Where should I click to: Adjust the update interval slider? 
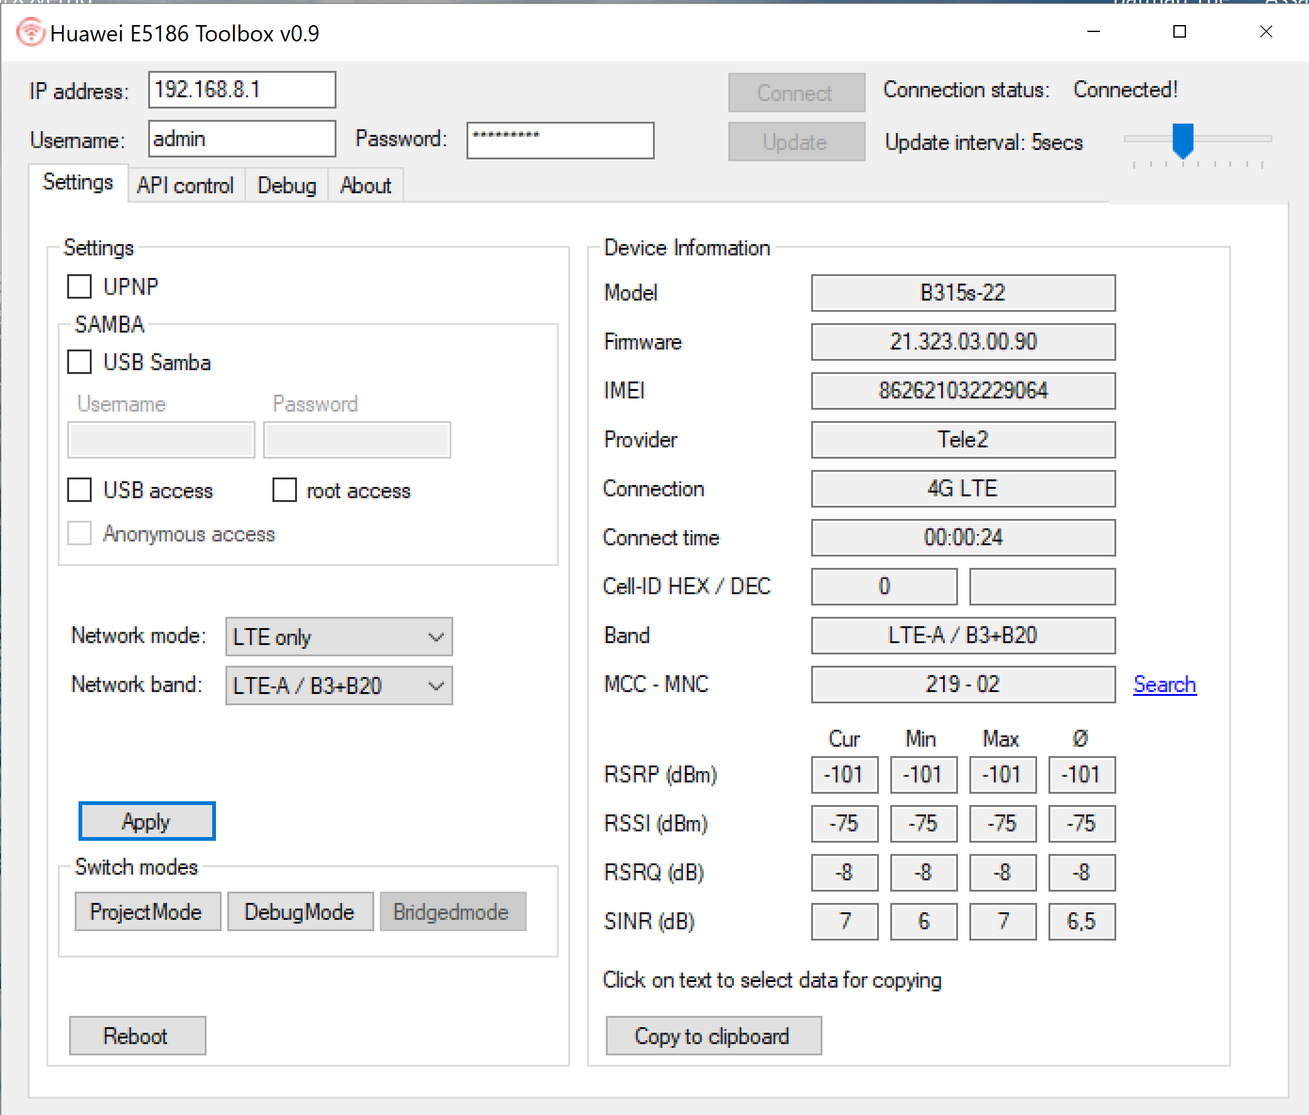point(1182,140)
